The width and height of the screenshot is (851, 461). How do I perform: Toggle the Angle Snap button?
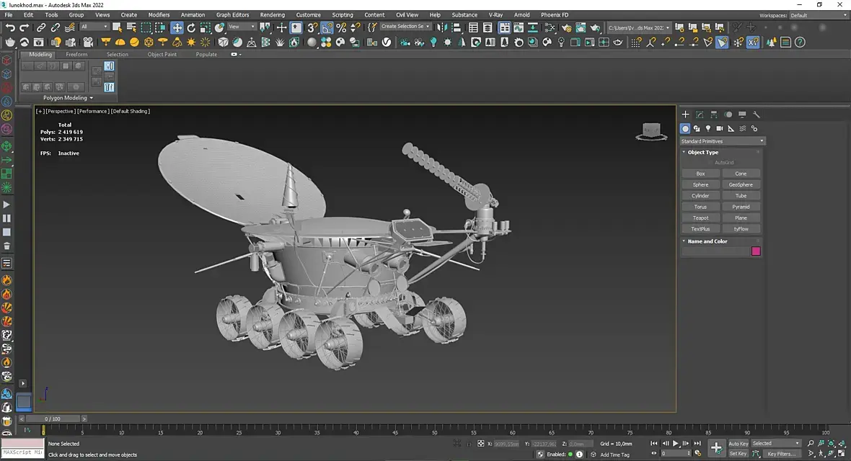(327, 27)
